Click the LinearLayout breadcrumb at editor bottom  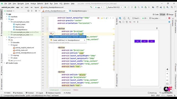click(x=54, y=90)
